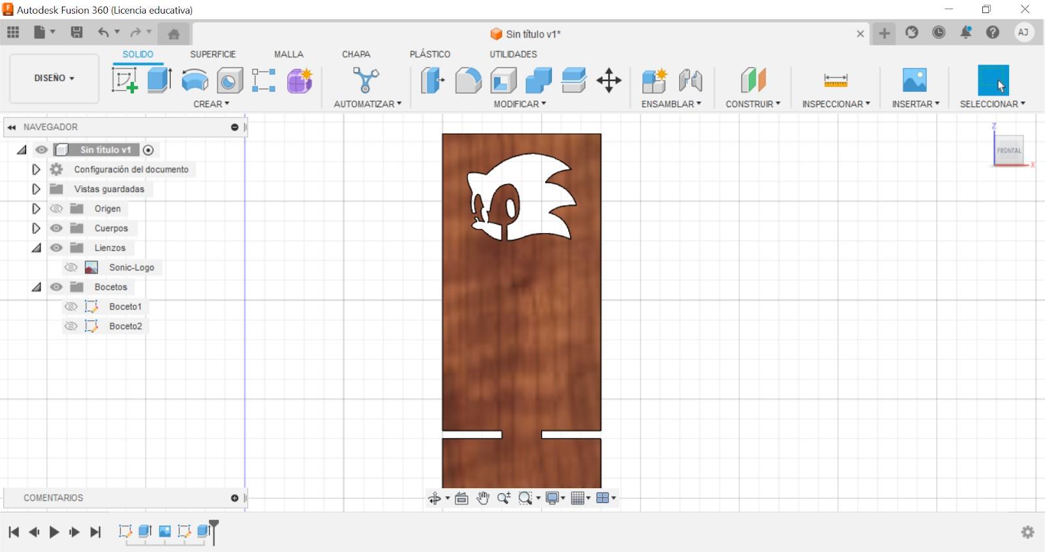Switch to the UTILIDADES tab

point(513,54)
